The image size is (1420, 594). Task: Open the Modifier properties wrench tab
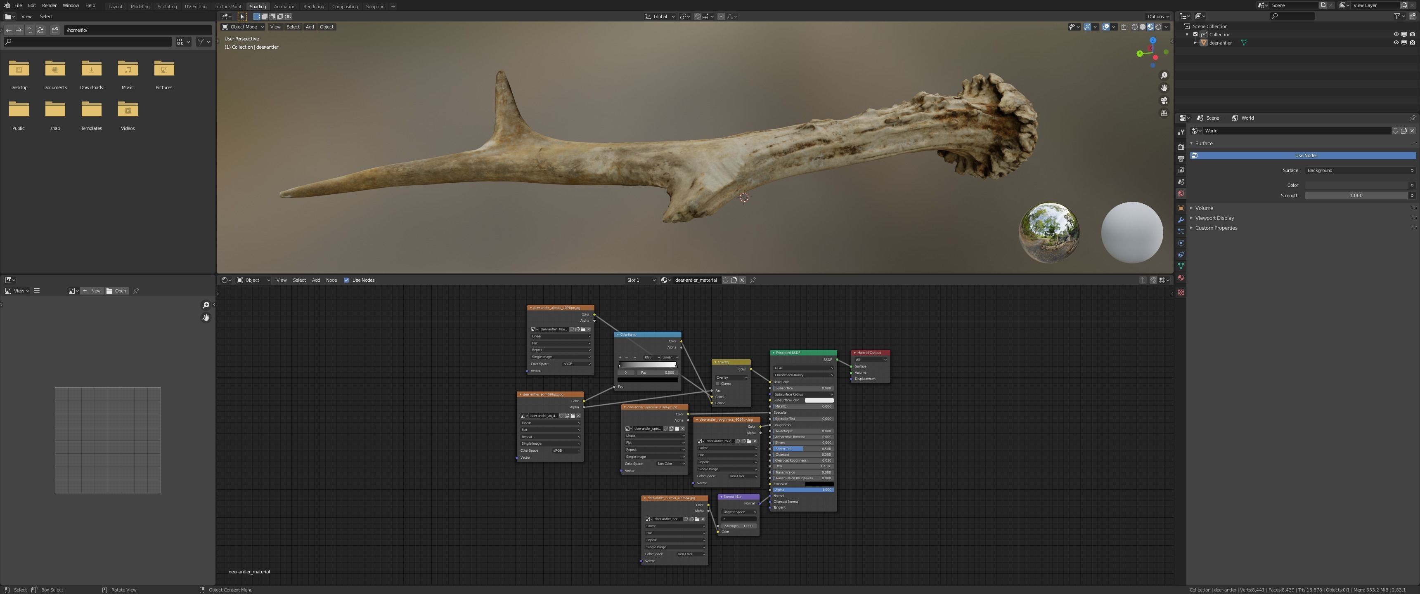point(1181,220)
